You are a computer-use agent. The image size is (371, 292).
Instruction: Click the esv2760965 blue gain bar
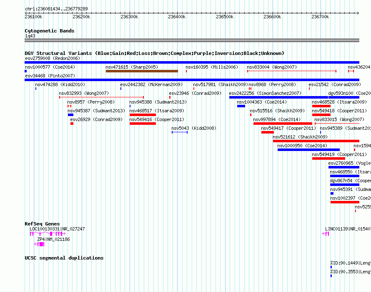click(x=344, y=167)
